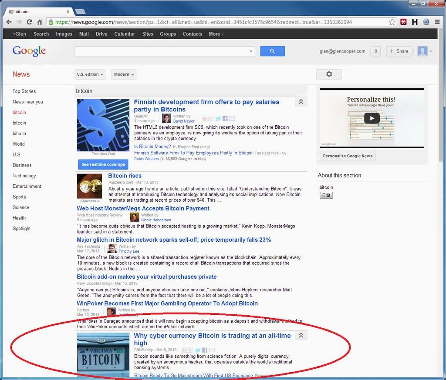Open the Chrome menu icon
This screenshot has height=380, width=446.
(x=437, y=22)
